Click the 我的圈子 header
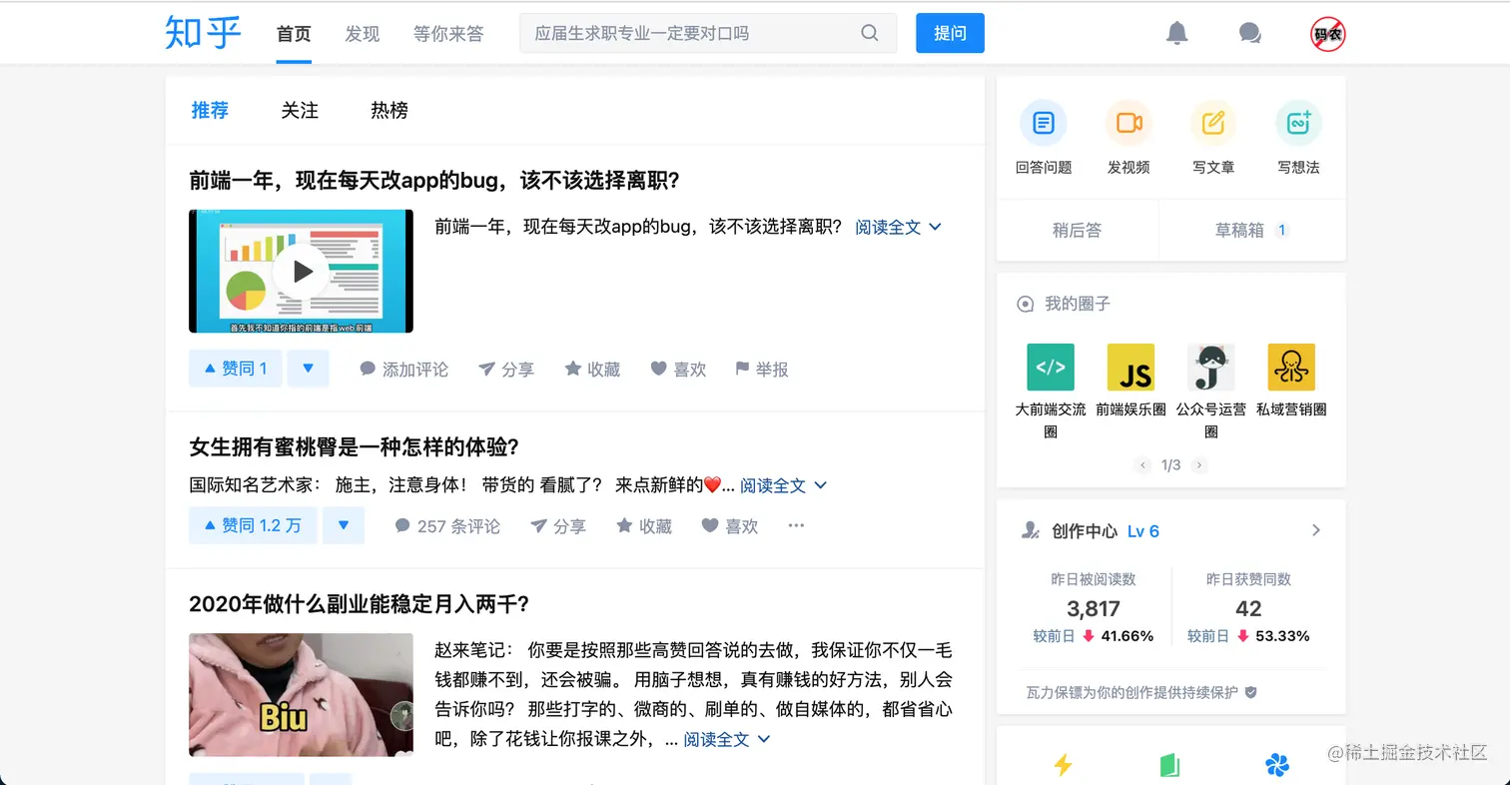 click(1064, 304)
